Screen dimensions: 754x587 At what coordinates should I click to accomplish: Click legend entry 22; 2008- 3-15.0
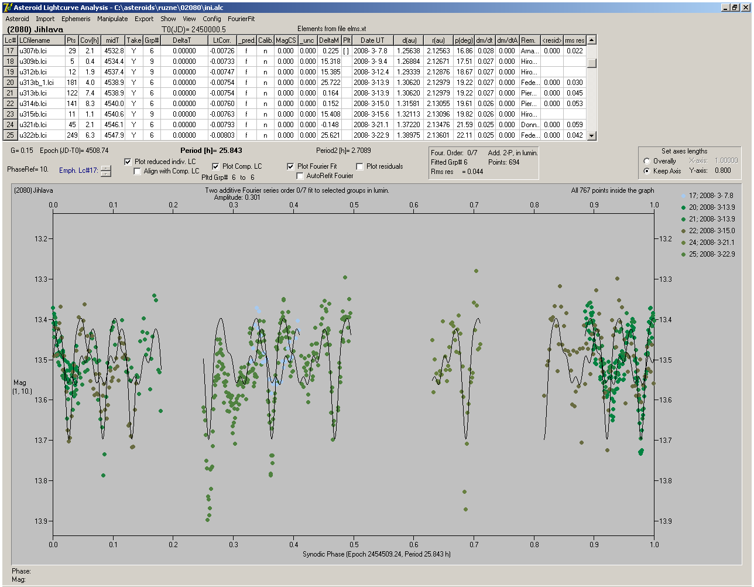pos(708,231)
